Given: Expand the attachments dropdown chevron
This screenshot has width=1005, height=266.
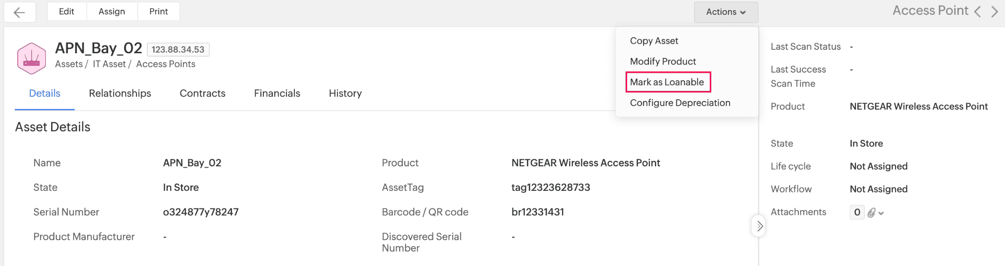Looking at the screenshot, I should [x=881, y=213].
